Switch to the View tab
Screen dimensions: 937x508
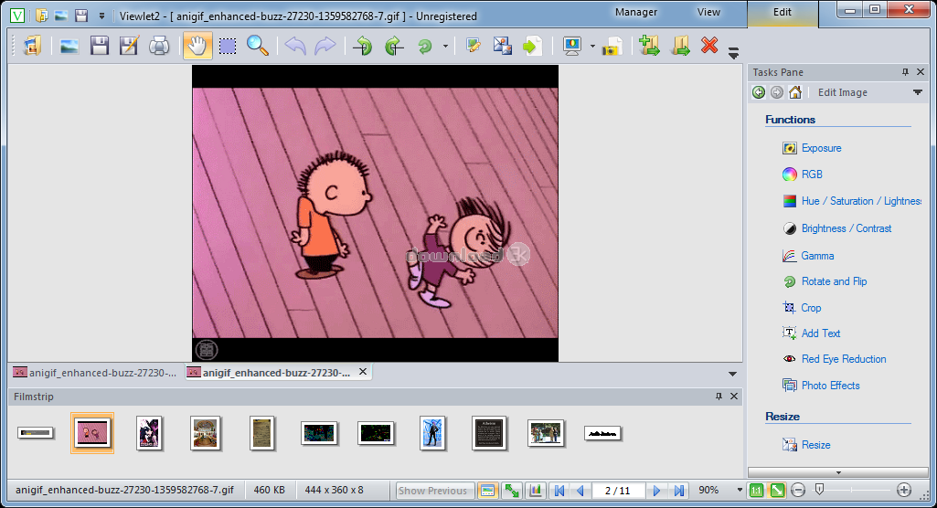708,12
